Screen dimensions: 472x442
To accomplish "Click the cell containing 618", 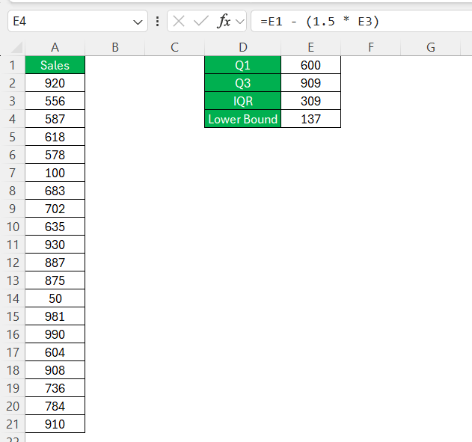I will tap(55, 137).
